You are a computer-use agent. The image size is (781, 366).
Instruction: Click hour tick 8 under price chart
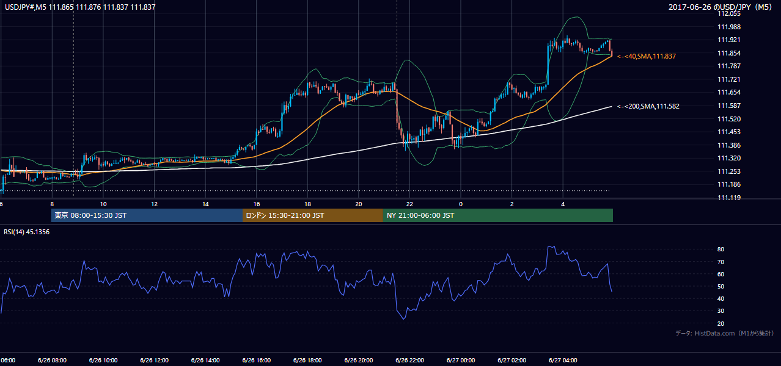52,204
